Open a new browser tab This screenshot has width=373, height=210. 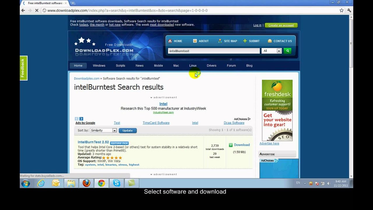pyautogui.click(x=73, y=3)
